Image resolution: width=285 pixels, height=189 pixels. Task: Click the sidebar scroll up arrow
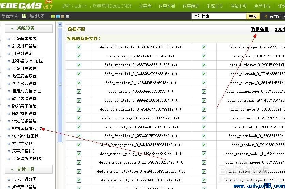tap(60, 25)
